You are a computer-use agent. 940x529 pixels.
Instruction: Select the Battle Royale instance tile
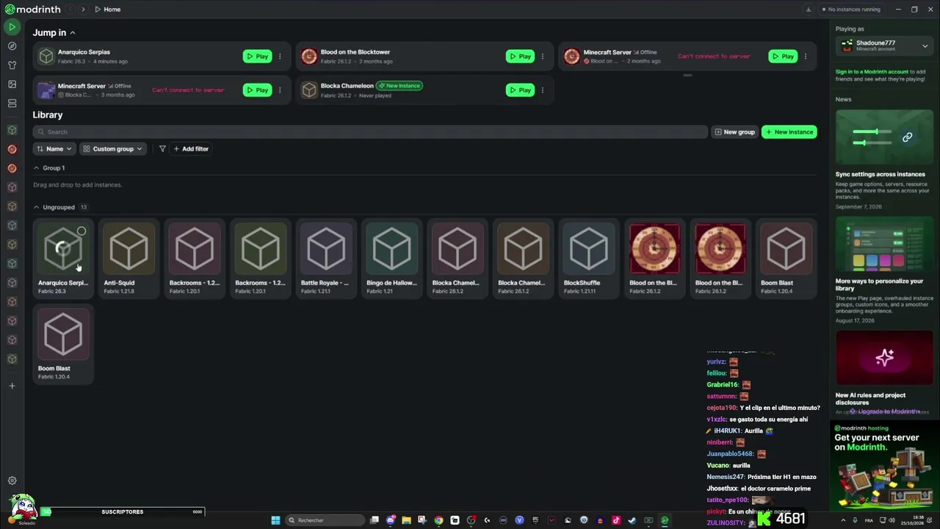click(326, 258)
